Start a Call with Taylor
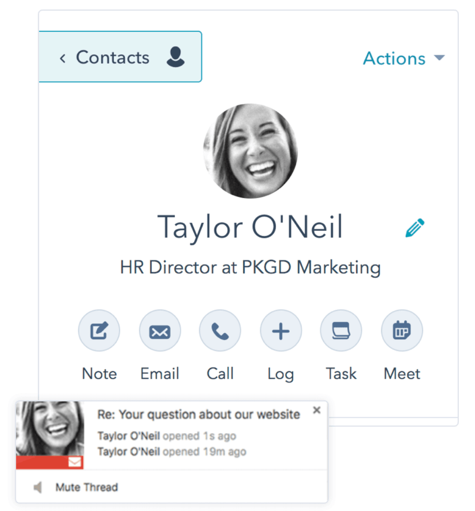 tap(220, 330)
